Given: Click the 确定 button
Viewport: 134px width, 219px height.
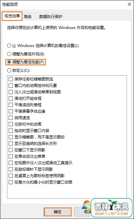Looking at the screenshot, I should pyautogui.click(x=58, y=212).
